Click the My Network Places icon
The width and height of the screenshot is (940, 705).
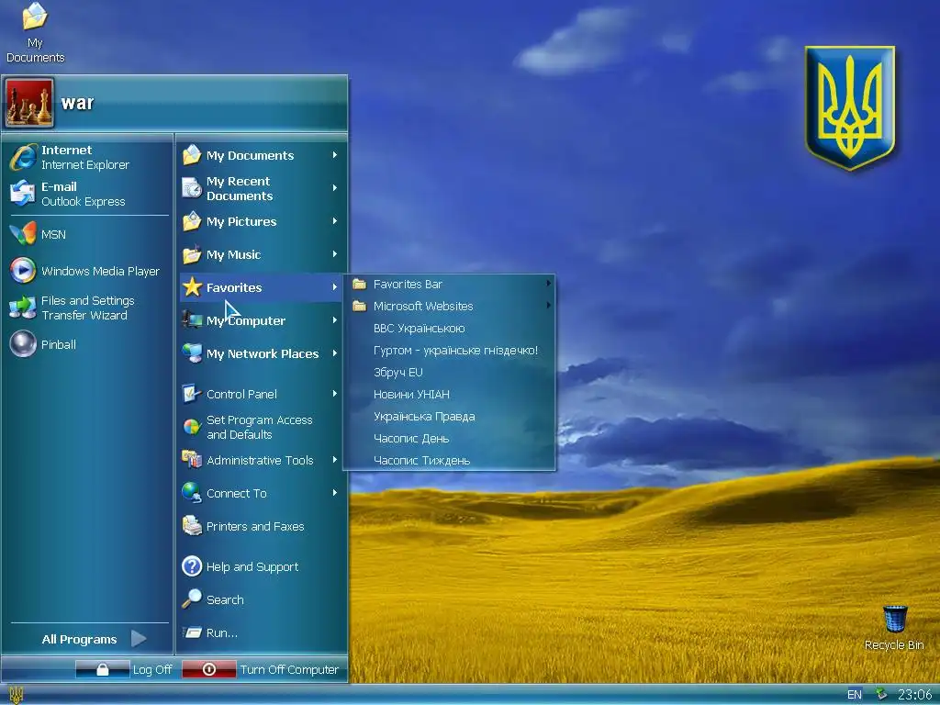[x=192, y=353]
